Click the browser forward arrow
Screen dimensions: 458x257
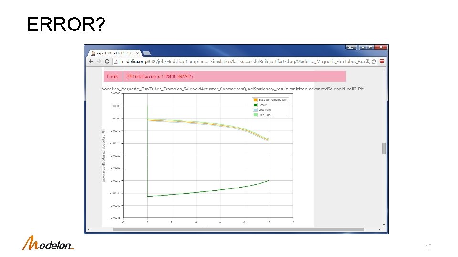[x=99, y=61]
